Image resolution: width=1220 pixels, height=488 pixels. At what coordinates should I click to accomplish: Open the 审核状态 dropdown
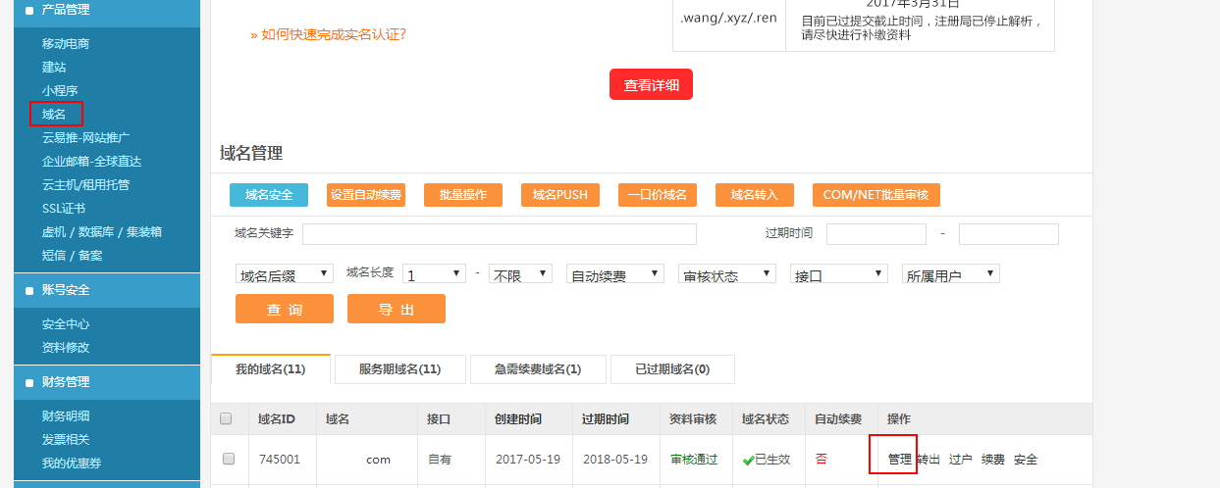pos(725,274)
